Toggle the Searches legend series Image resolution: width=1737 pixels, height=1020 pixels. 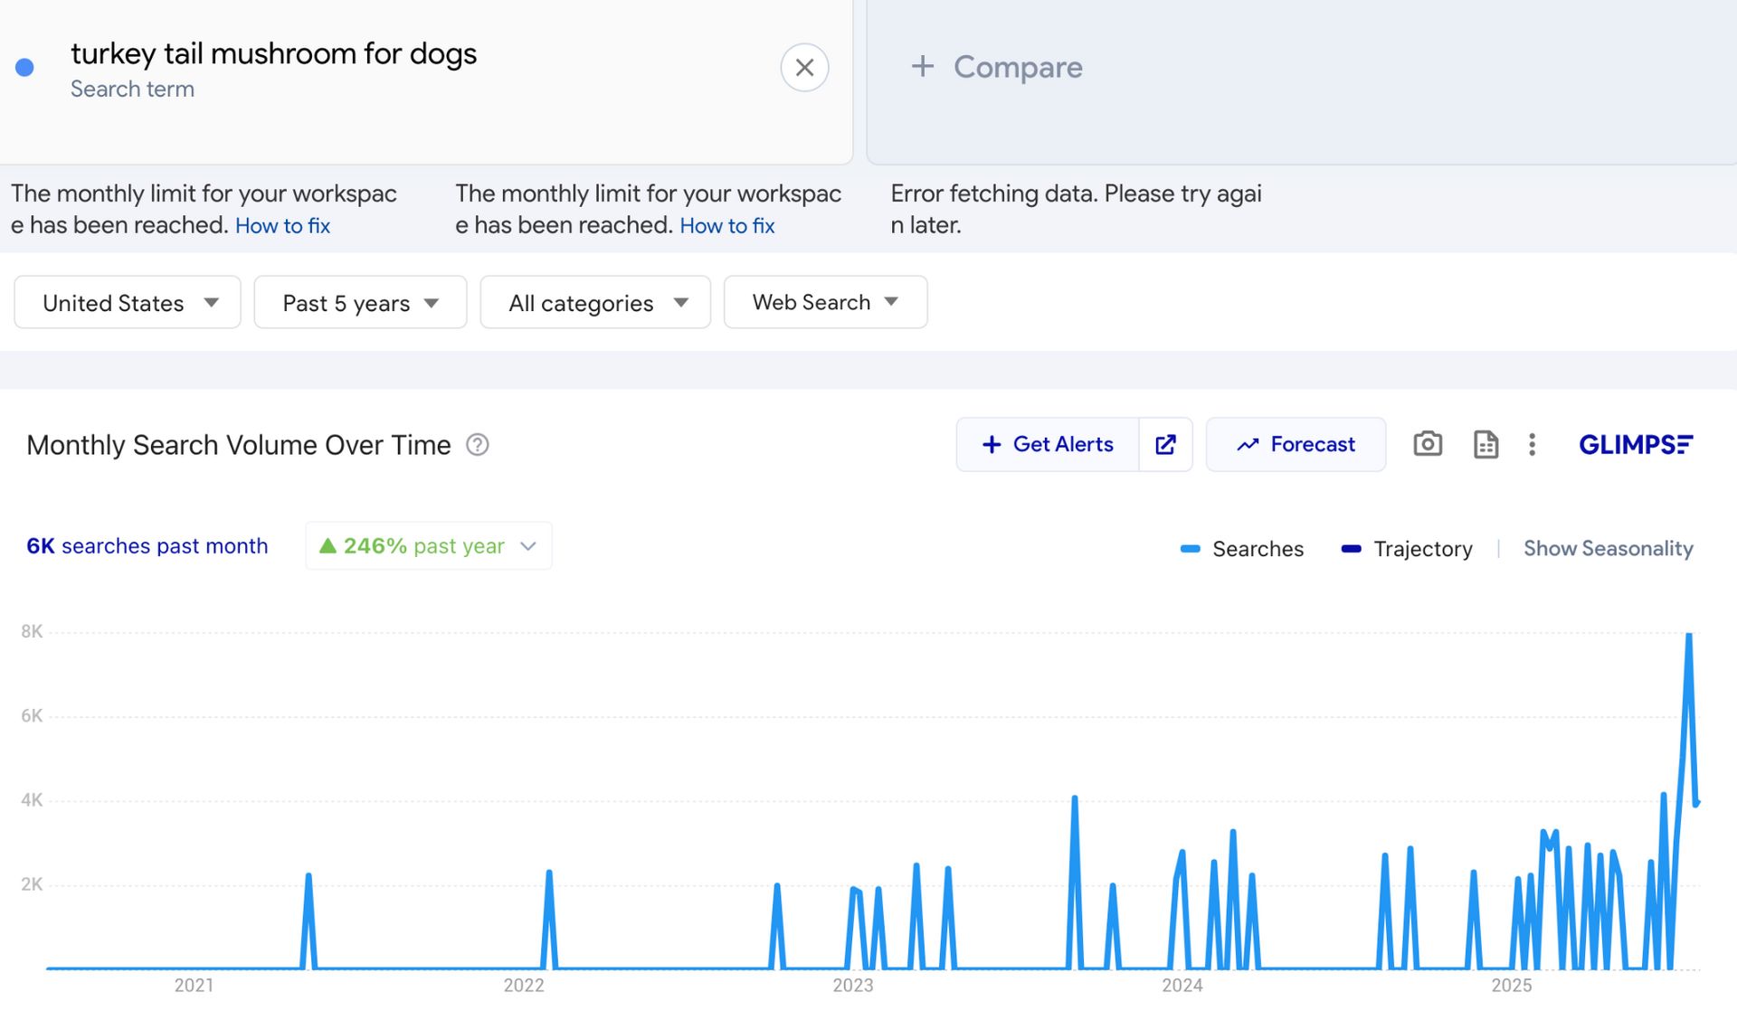click(1241, 549)
